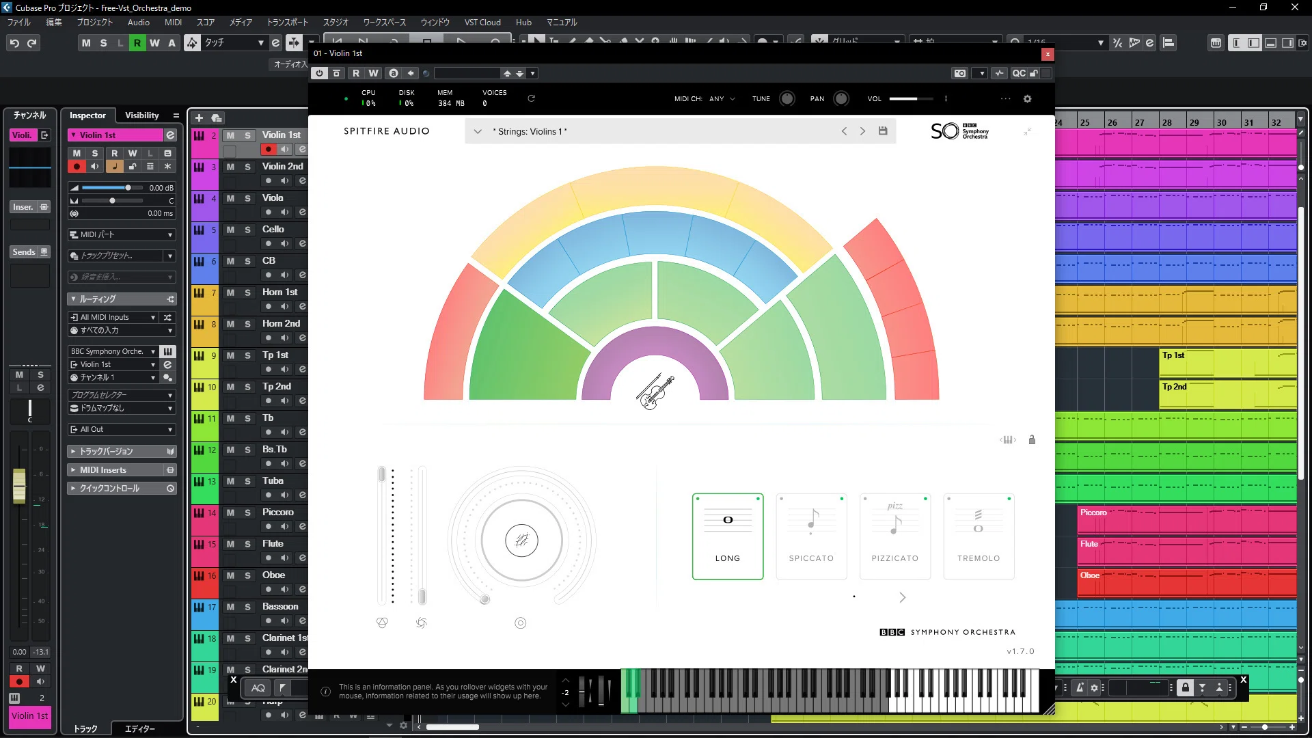Click the undo arrow in Cubase toolbar

14,43
